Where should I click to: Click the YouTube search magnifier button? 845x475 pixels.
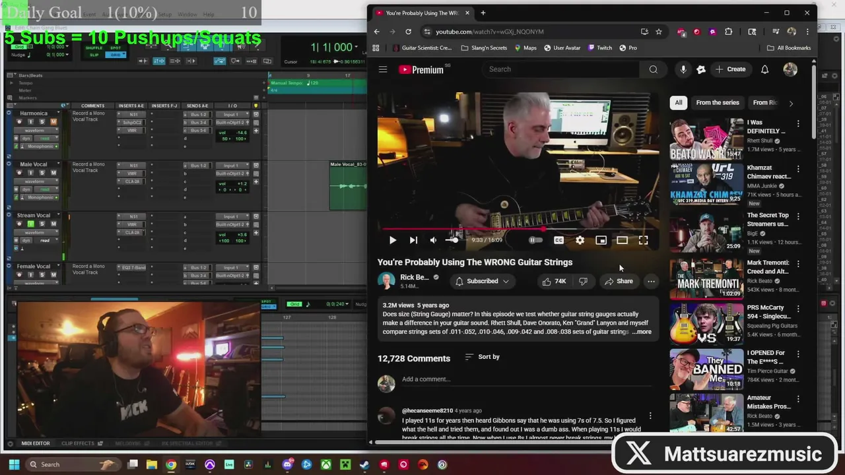pyautogui.click(x=653, y=69)
